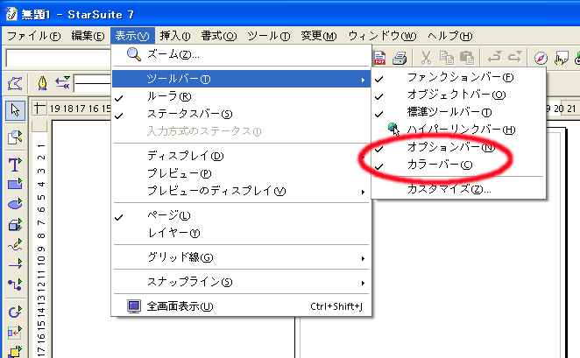The image size is (580, 358).
Task: Open 変更(M) menu
Action: pos(319,36)
